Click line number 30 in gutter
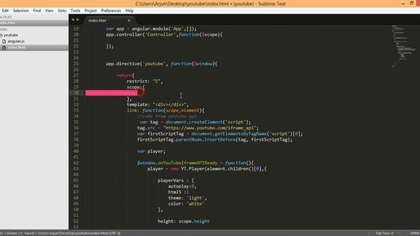 [x=76, y=93]
